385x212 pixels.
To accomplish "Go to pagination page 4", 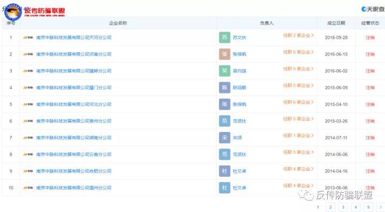I will 356,207.
